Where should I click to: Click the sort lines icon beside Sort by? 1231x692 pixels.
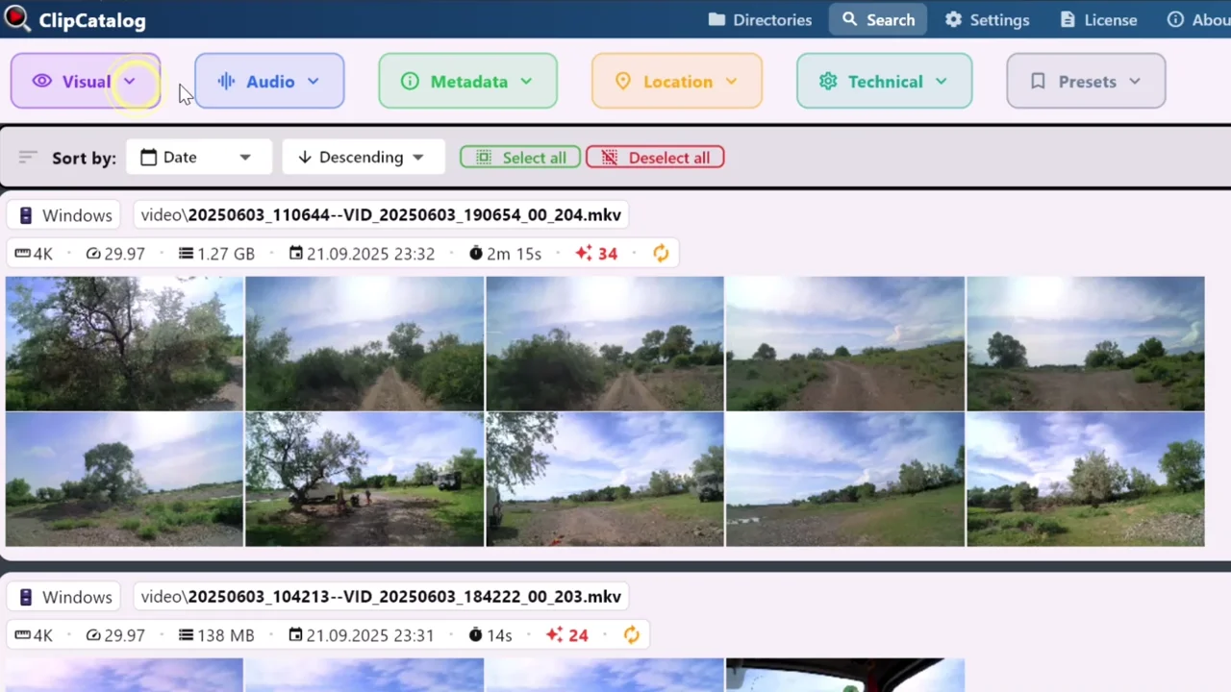[x=28, y=158]
